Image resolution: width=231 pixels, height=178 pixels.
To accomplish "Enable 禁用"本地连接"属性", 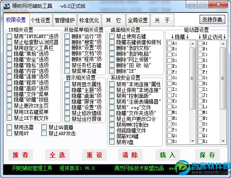I will coord(112,84).
